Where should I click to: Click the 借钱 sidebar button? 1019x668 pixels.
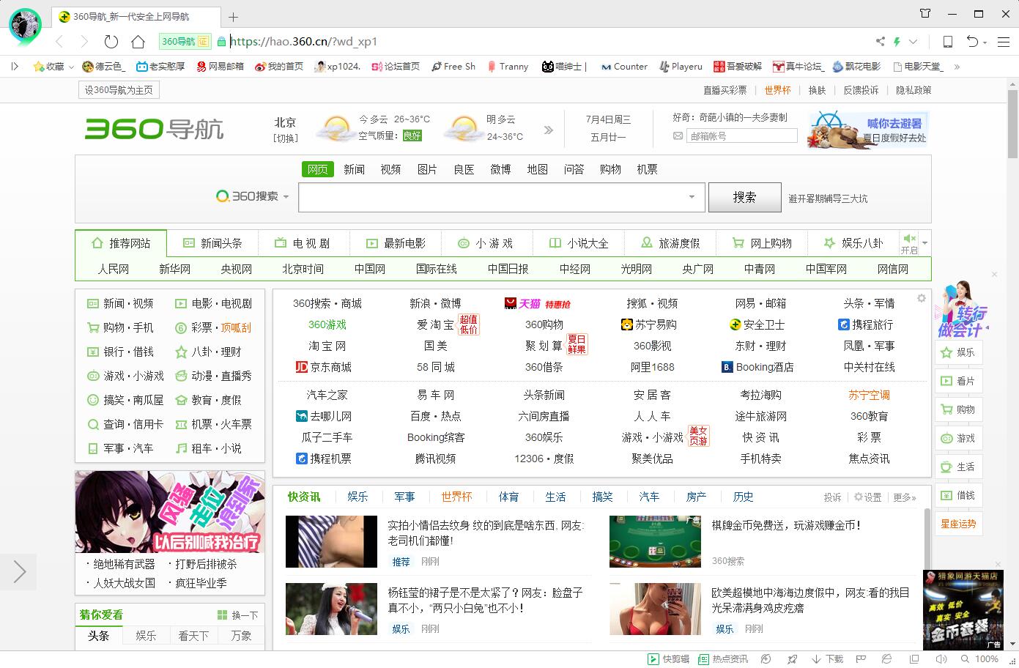click(x=959, y=495)
